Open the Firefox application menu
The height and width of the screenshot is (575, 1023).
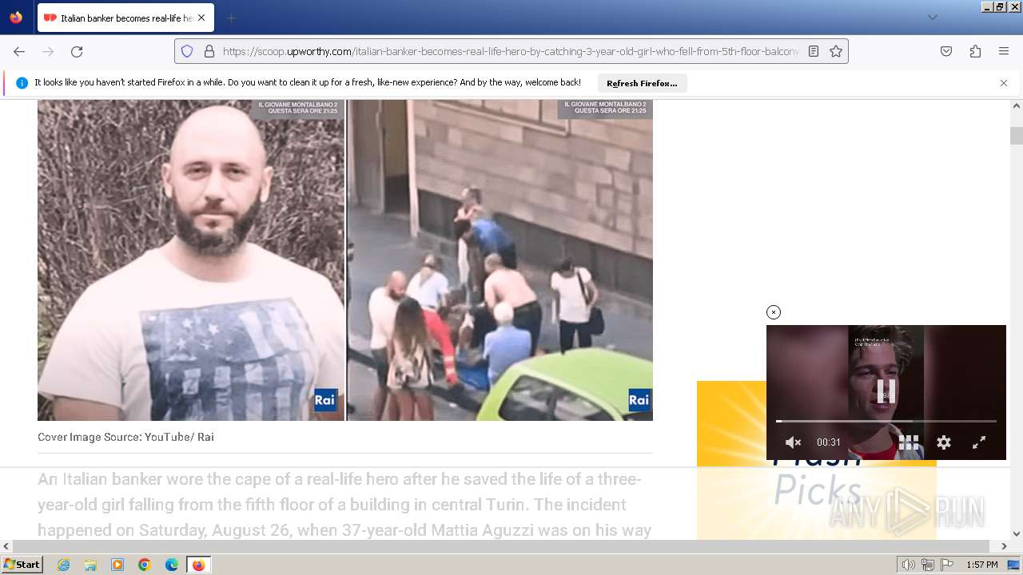(x=1004, y=51)
